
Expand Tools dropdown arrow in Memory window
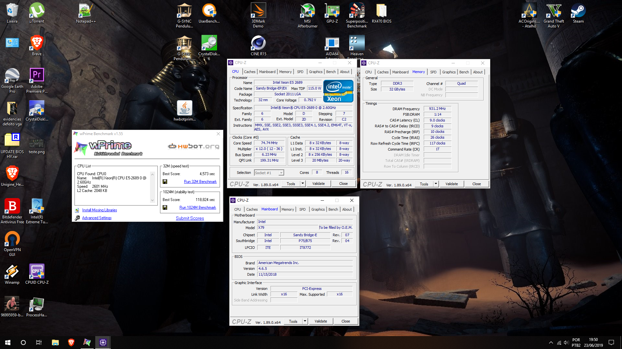436,184
